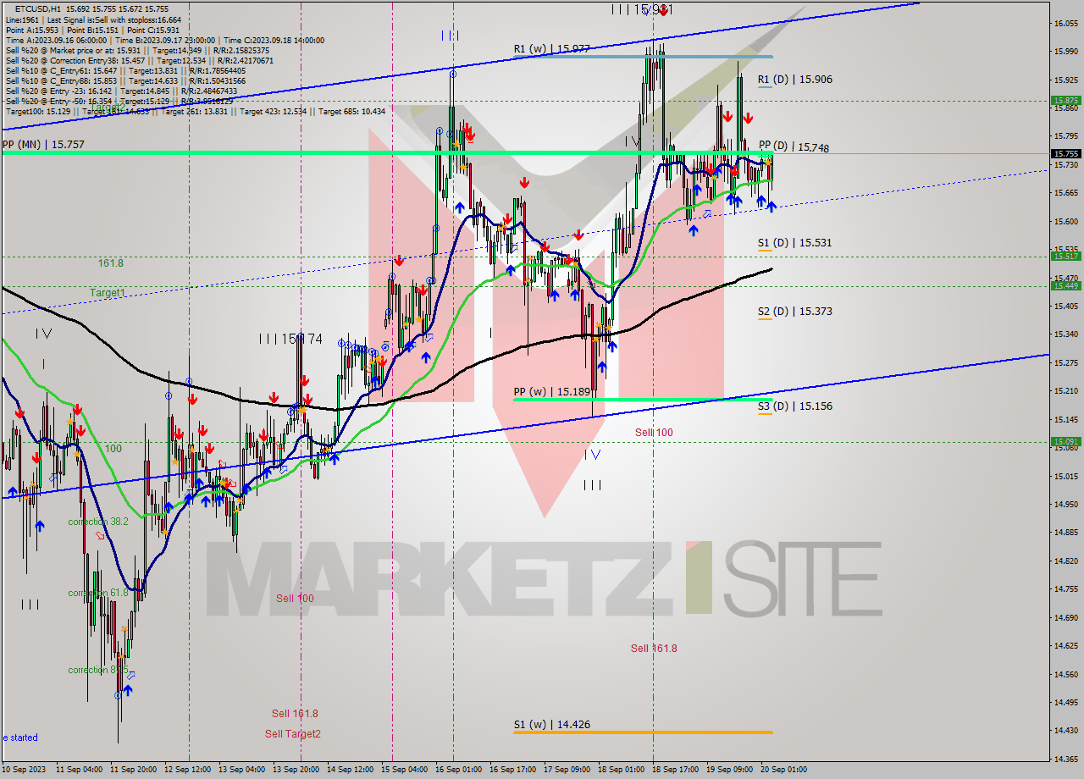1084x779 pixels.
Task: Select the S1 (w) | 14.426 label
Action: click(551, 725)
